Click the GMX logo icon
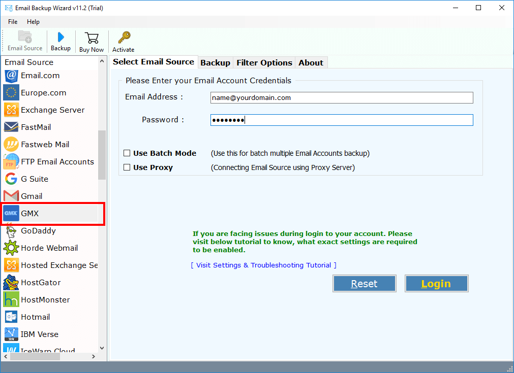514x373 pixels. [11, 213]
